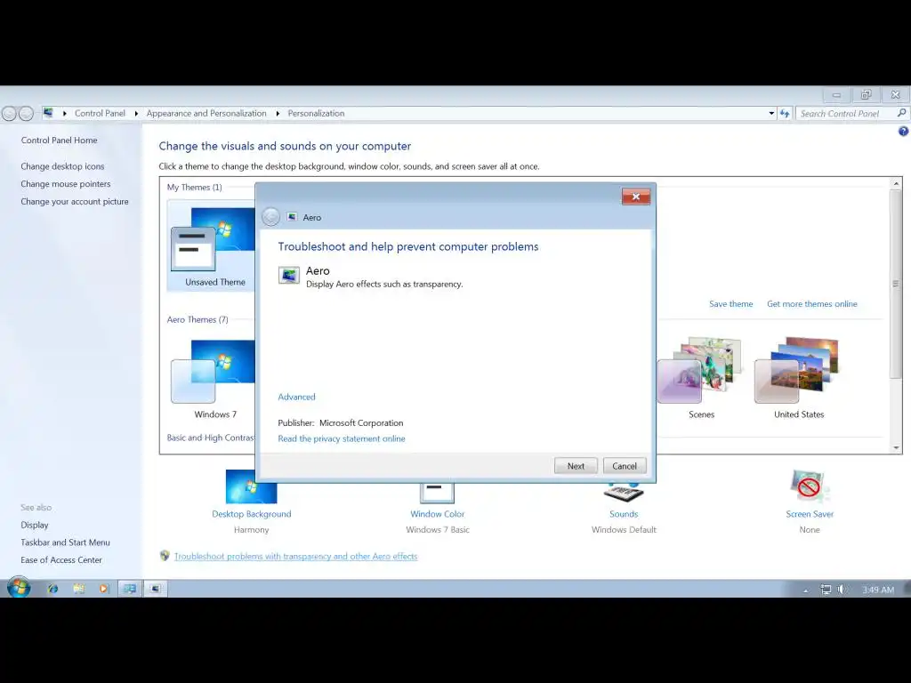The height and width of the screenshot is (683, 911).
Task: Close the Aero troubleshooter with red X
Action: pyautogui.click(x=635, y=197)
